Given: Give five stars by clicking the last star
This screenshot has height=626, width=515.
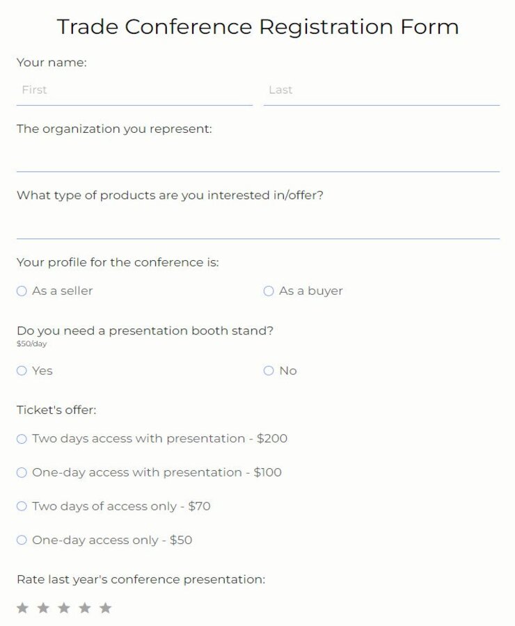Looking at the screenshot, I should pos(105,607).
